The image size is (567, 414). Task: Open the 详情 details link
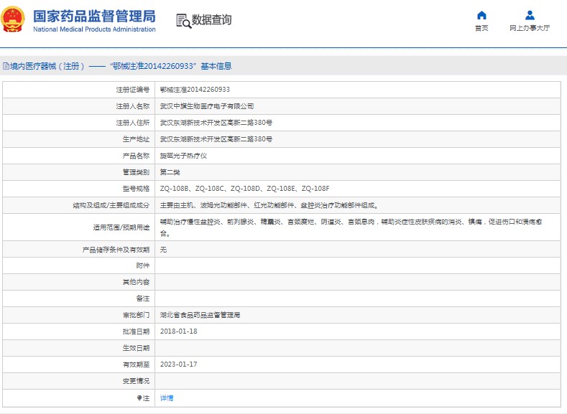tap(167, 397)
